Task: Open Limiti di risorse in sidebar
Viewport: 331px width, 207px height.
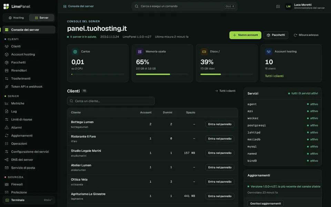Action: click(x=29, y=120)
